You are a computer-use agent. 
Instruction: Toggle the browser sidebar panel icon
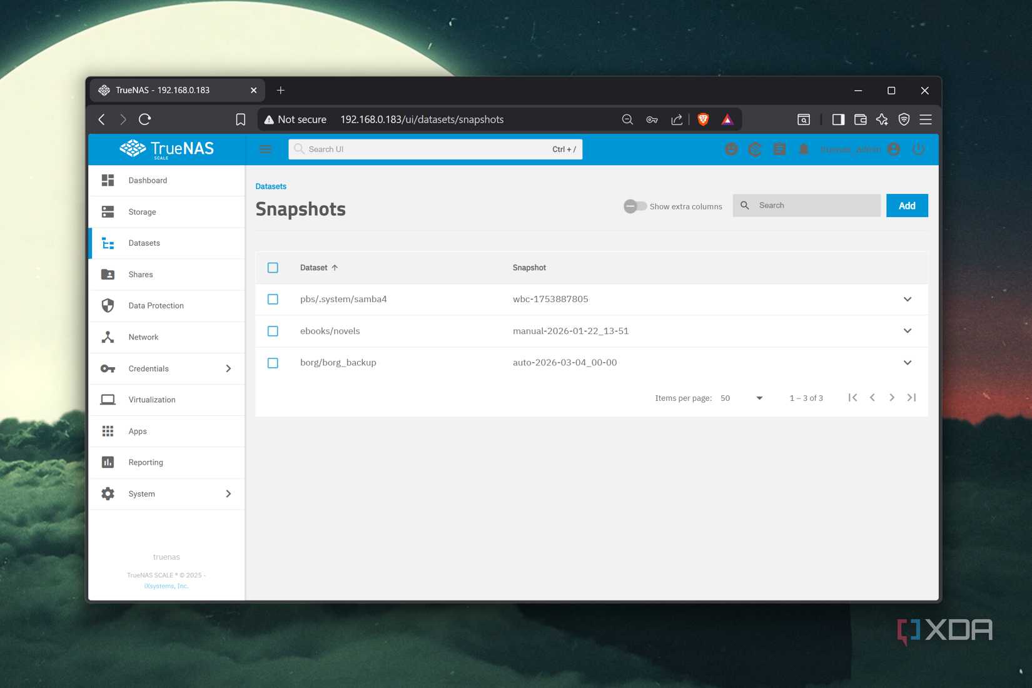(x=838, y=119)
